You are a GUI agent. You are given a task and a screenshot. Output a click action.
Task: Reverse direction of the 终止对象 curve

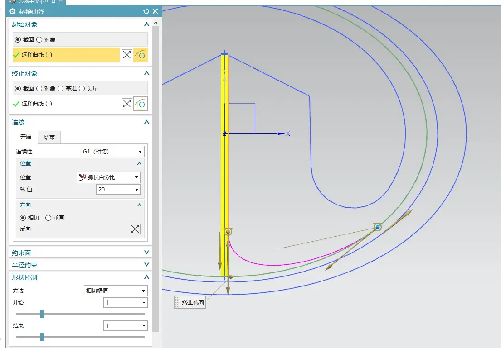click(x=127, y=104)
